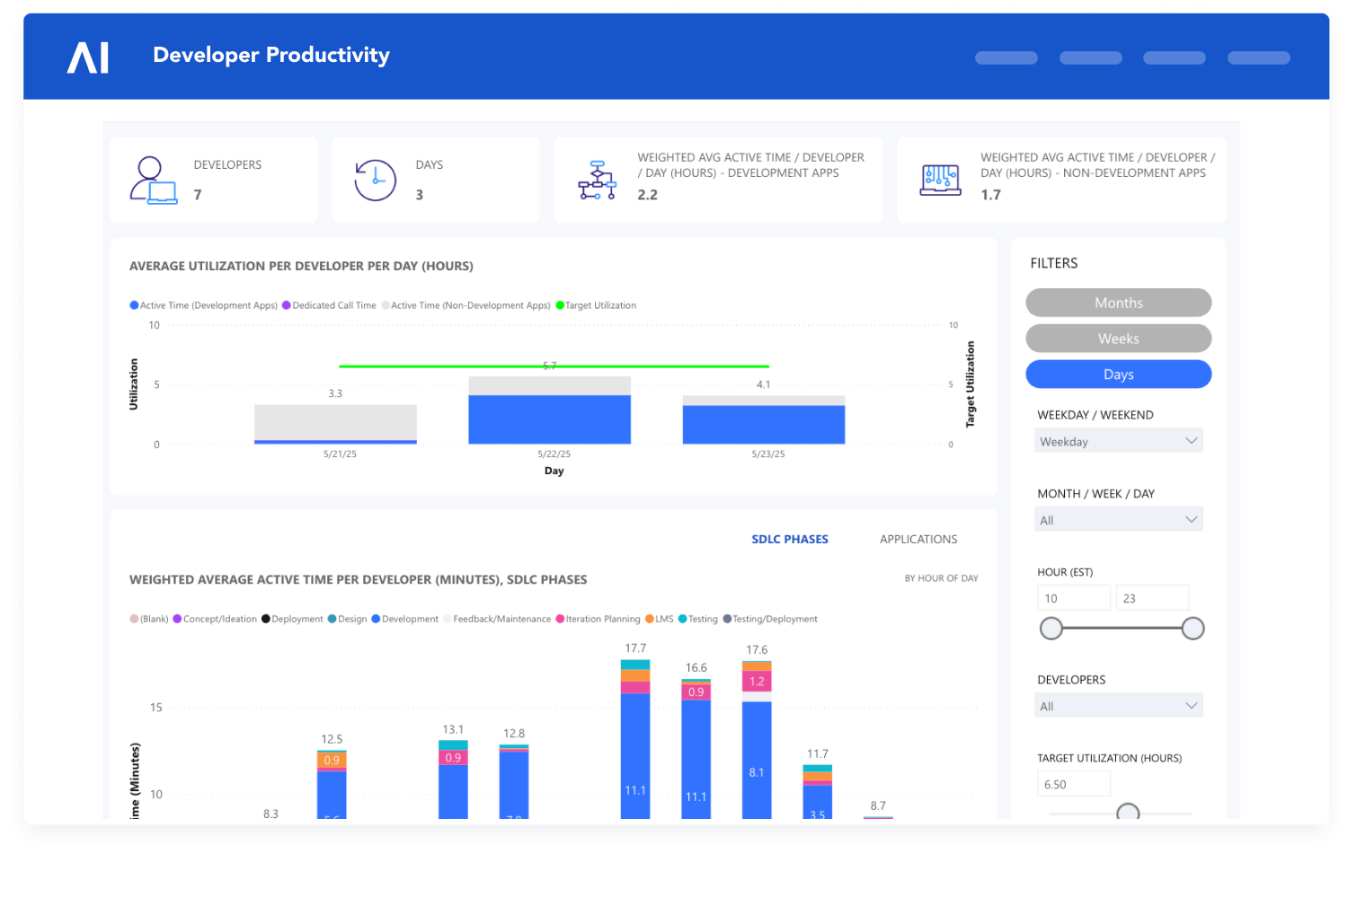Click the Developers person-with-laptop icon
This screenshot has height=898, width=1348.
[x=153, y=180]
